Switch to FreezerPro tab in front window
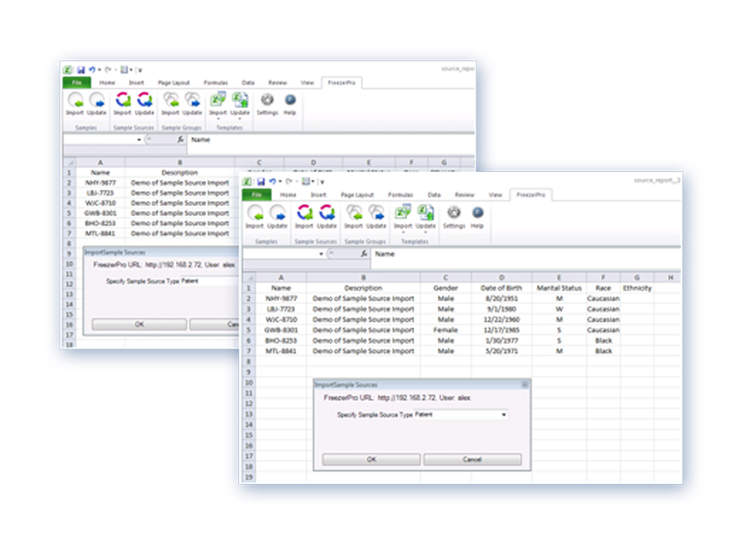This screenshot has height=549, width=733. coord(531,195)
